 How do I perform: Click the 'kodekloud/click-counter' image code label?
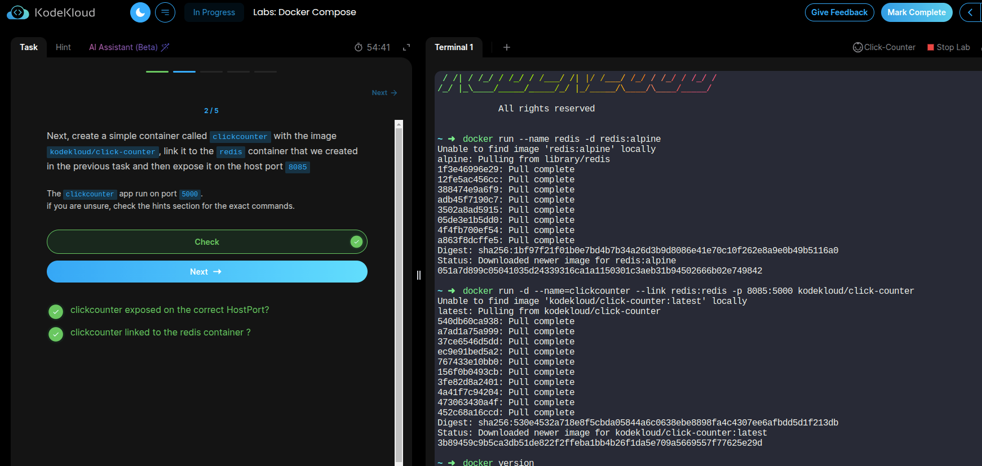coord(103,152)
